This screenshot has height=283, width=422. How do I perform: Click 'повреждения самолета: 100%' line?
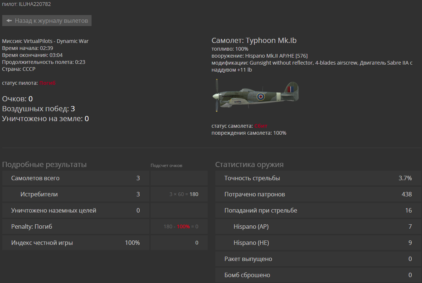(249, 133)
